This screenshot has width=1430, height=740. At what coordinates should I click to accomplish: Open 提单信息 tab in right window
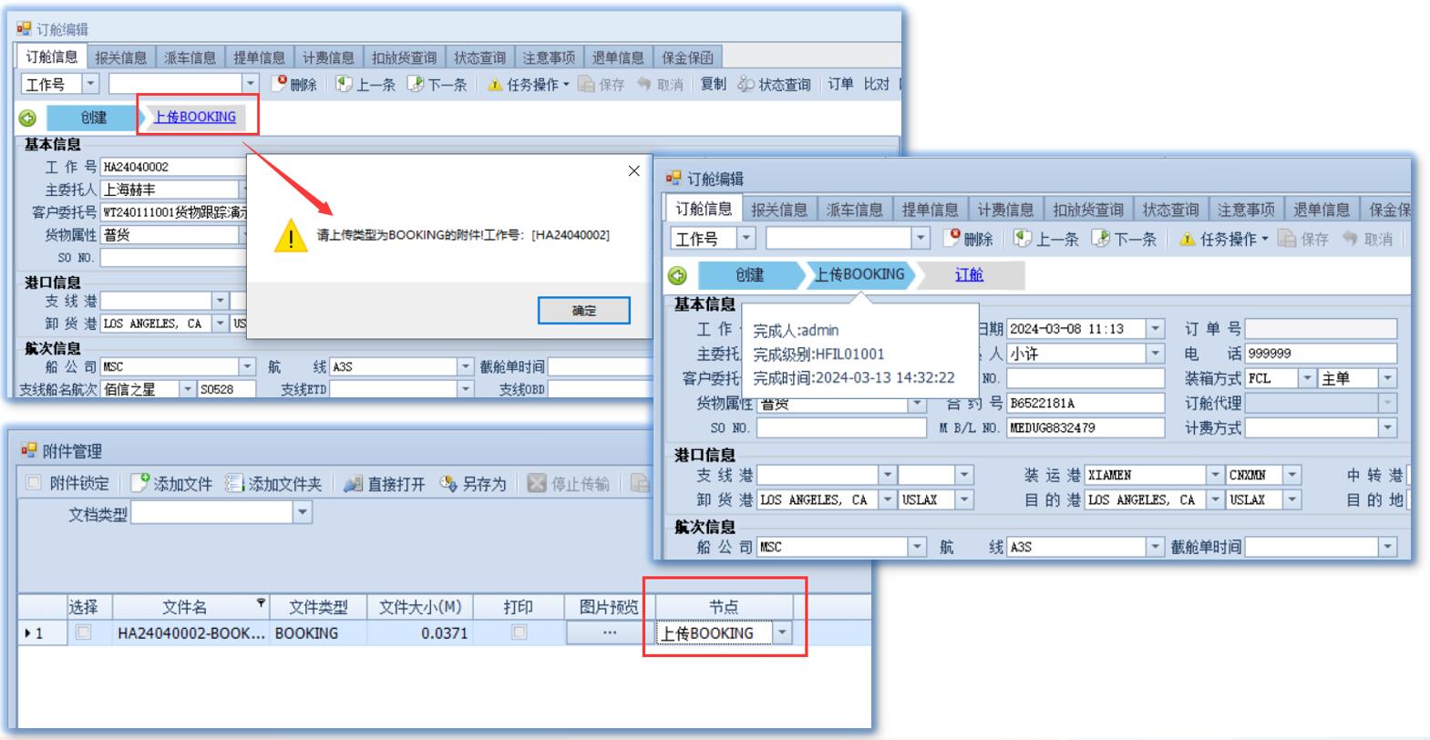tap(930, 210)
